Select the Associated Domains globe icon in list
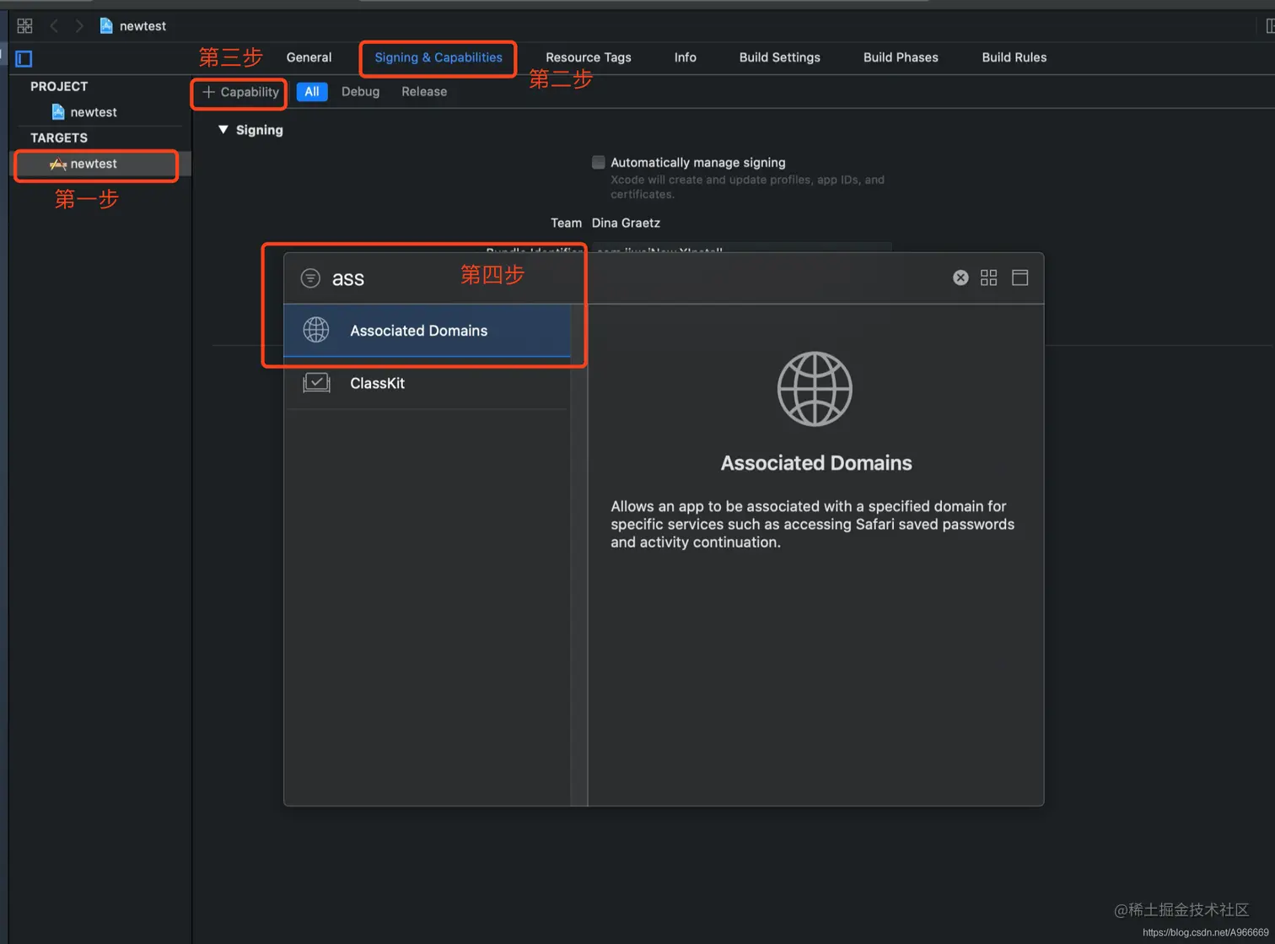This screenshot has height=944, width=1275. 316,330
